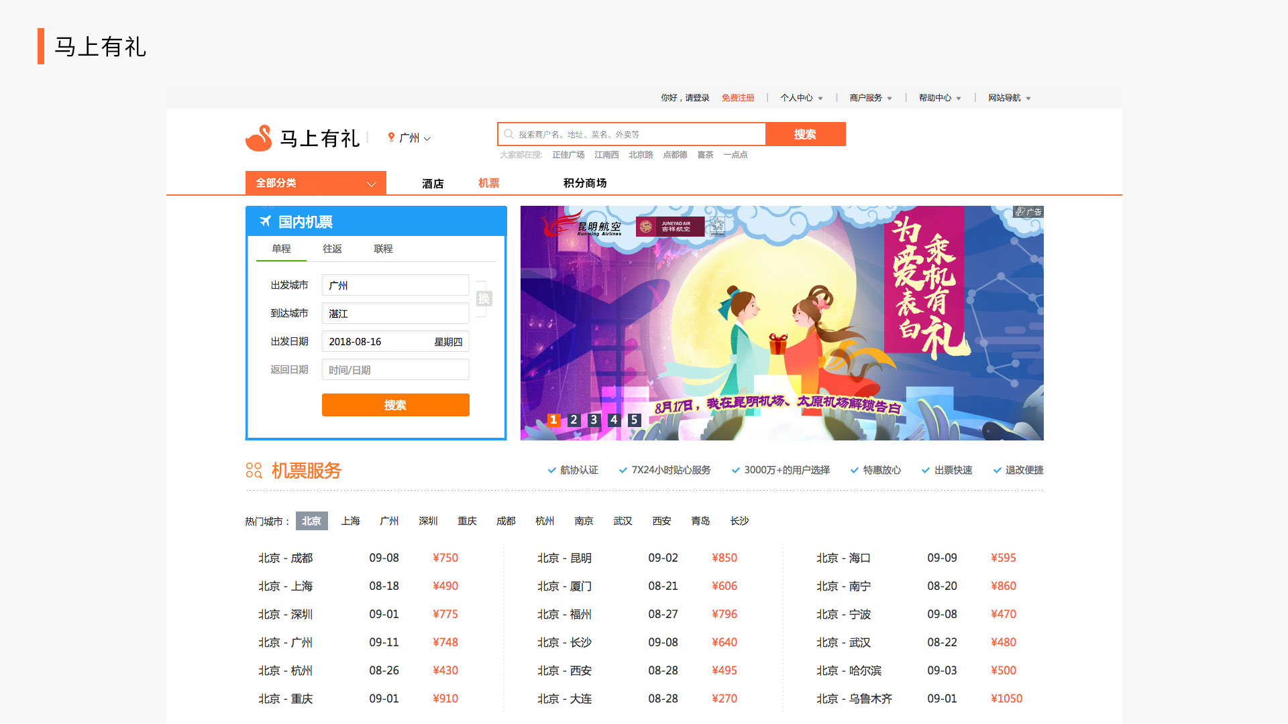Image resolution: width=1288 pixels, height=724 pixels.
Task: Click the magnifier icon in search box
Action: tap(509, 134)
